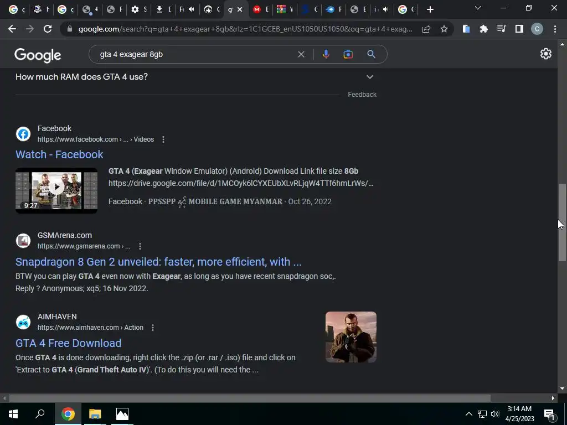
Task: Switch to the MEGA tab
Action: 260,9
